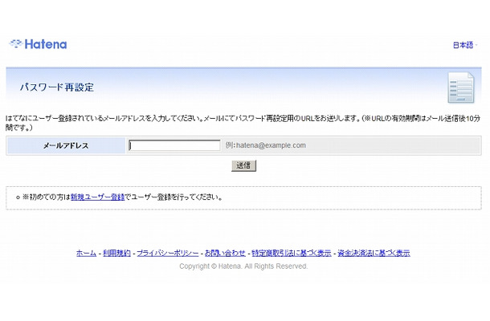
Task: Click the メールアドレス label cell
Action: click(66, 145)
